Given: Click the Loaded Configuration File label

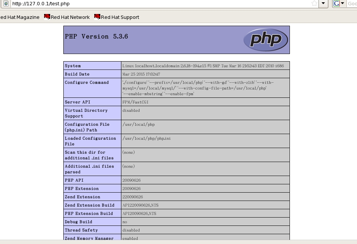Looking at the screenshot, I should pos(90,141).
